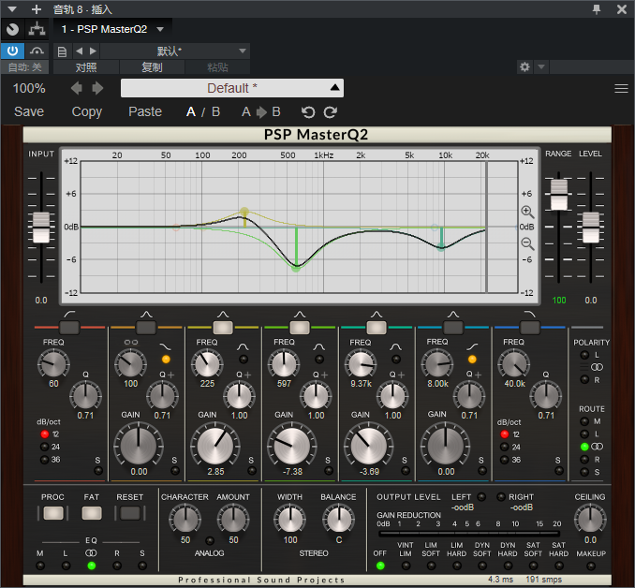This screenshot has height=588, width=635.
Task: Click the stereo link icon under POLARITY
Action: click(x=597, y=367)
